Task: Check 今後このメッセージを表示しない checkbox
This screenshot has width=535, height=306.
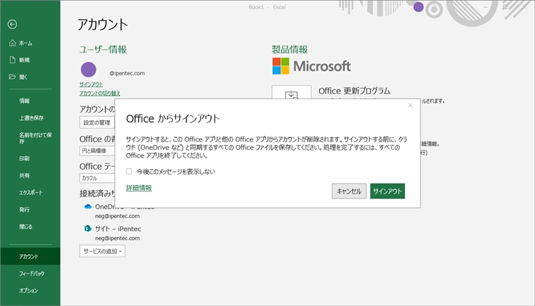Action: tap(129, 171)
